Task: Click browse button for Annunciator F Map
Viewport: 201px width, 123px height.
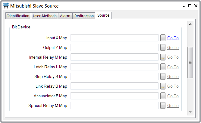Action: 163,96
